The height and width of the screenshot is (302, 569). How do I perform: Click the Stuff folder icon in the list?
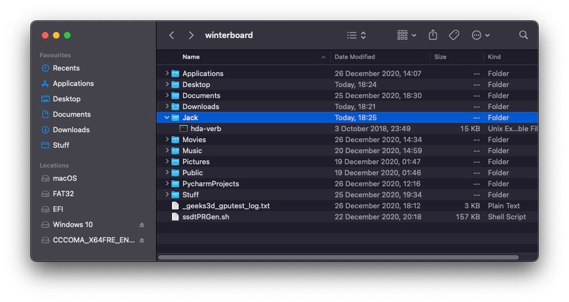point(175,195)
